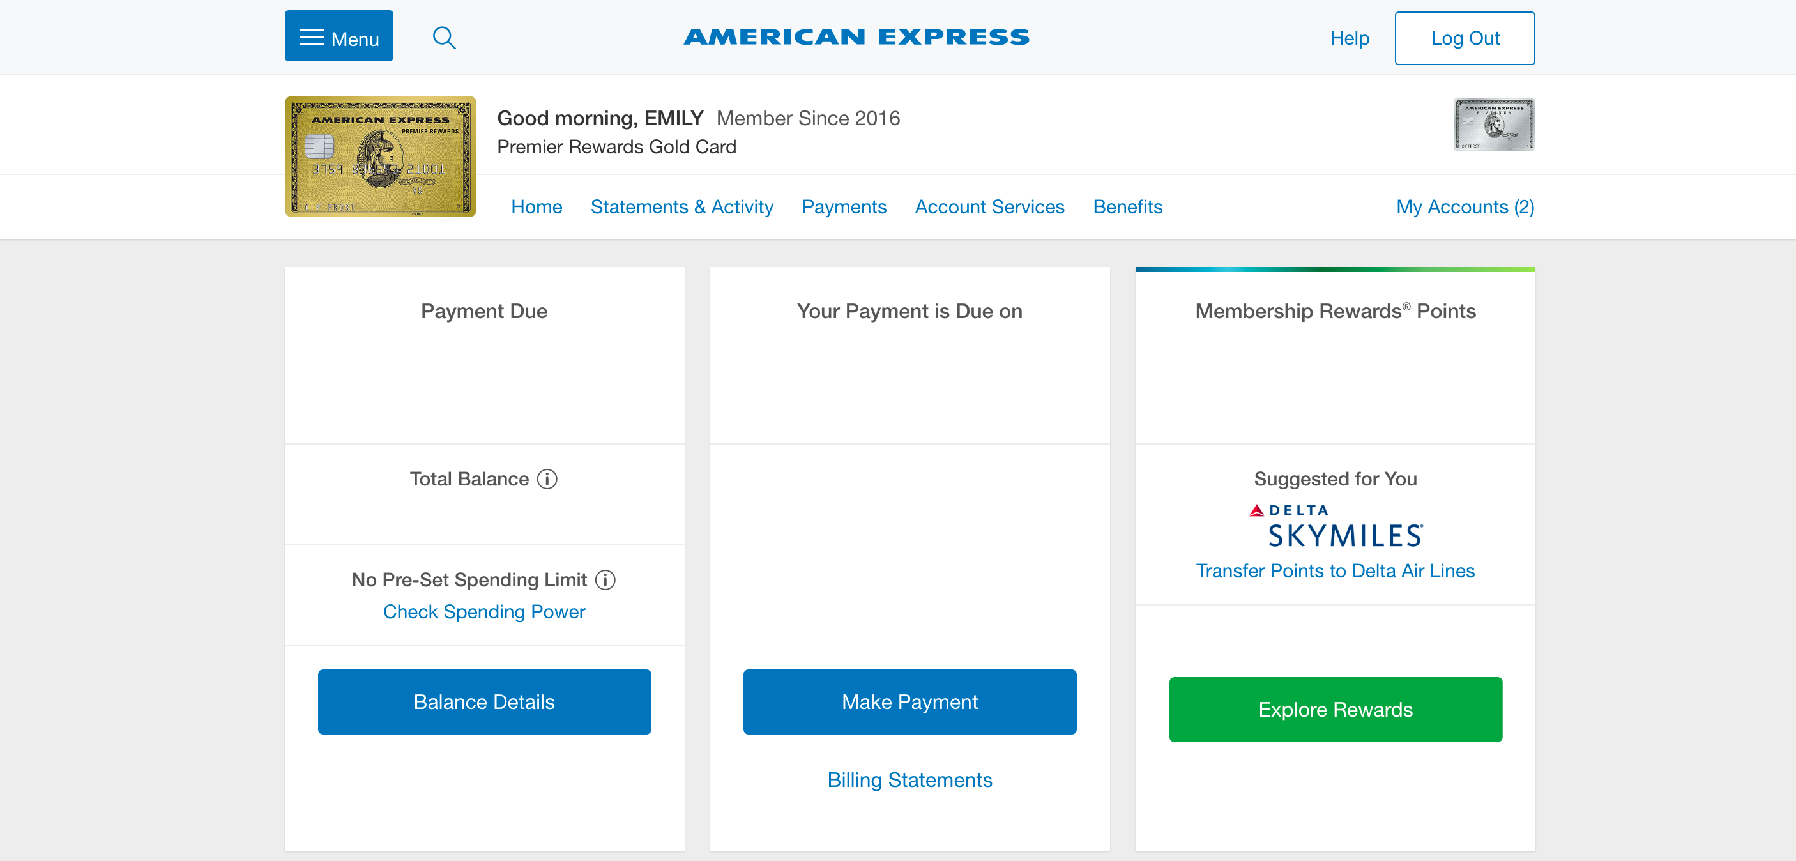The image size is (1796, 861).
Task: Open the Account Services tab
Action: [989, 207]
